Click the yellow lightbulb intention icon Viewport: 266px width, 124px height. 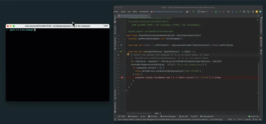[x=128, y=55]
